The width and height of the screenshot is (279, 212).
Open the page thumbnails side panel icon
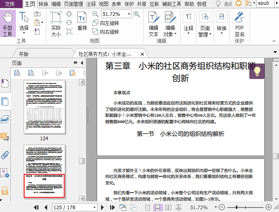click(x=5, y=101)
